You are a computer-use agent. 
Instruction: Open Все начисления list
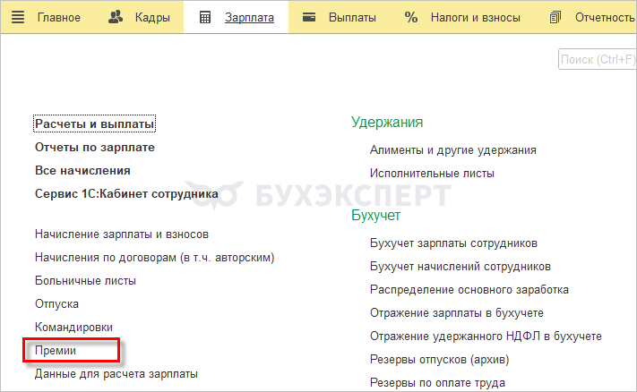[82, 170]
